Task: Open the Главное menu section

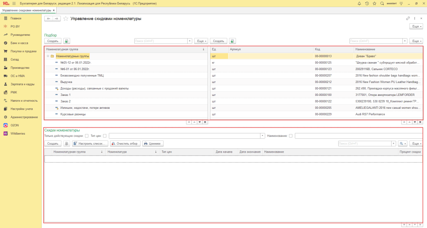Action: pyautogui.click(x=16, y=18)
